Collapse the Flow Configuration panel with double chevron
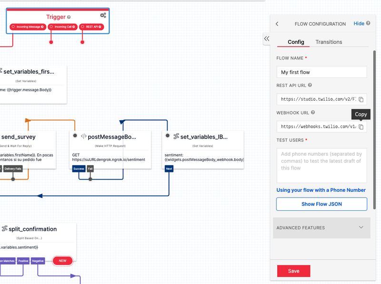Screen dimensions: 381x284 tap(267, 39)
